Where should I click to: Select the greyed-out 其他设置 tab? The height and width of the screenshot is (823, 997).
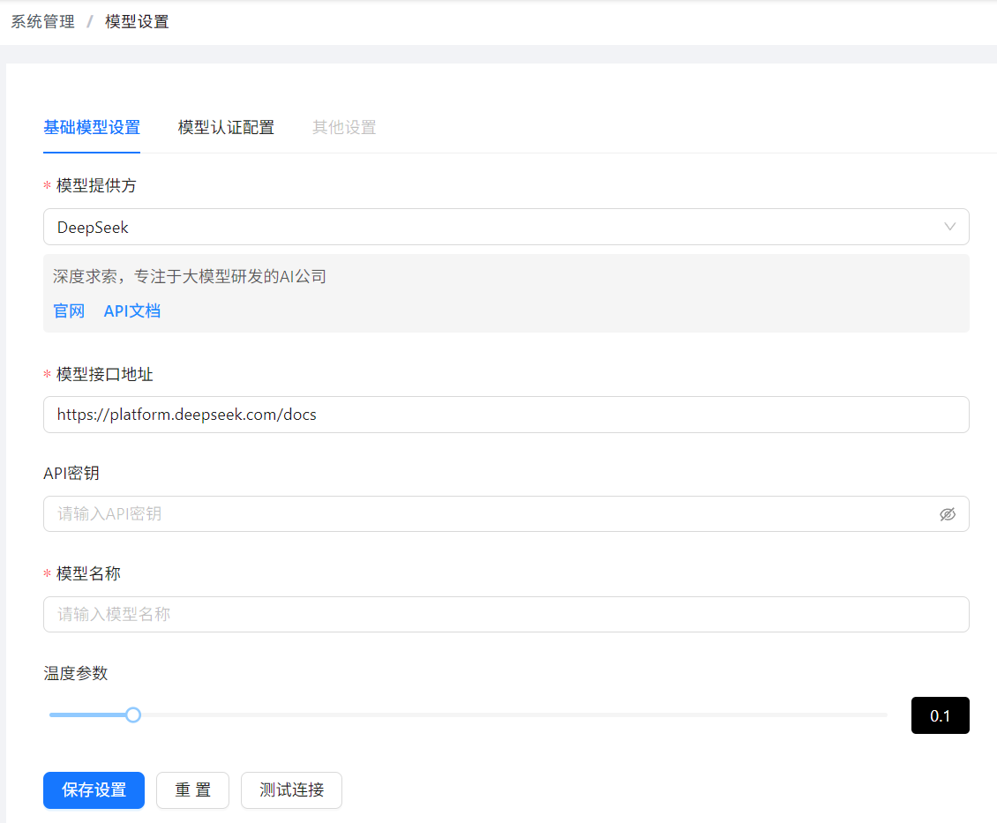pyautogui.click(x=344, y=128)
